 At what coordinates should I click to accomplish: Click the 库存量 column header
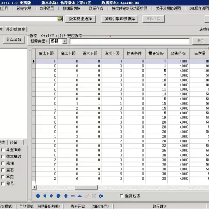pos(199,54)
